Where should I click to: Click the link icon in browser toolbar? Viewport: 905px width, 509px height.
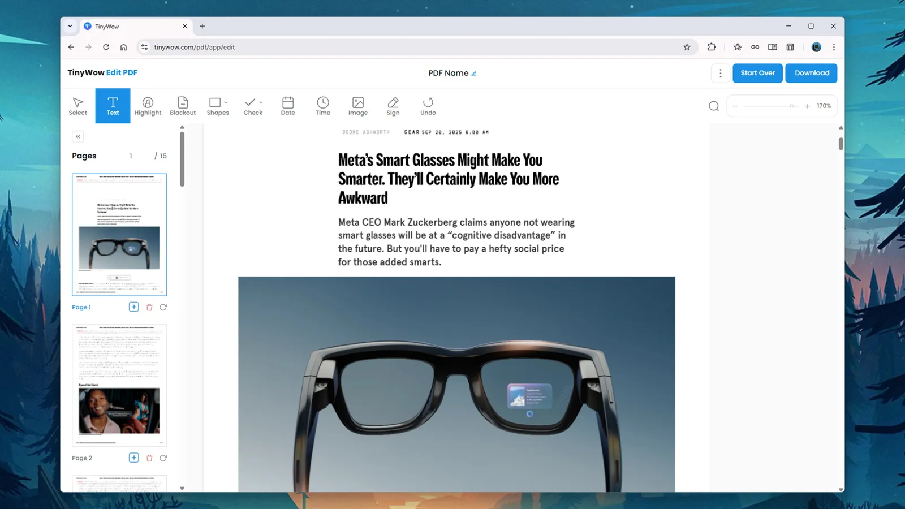pyautogui.click(x=755, y=47)
